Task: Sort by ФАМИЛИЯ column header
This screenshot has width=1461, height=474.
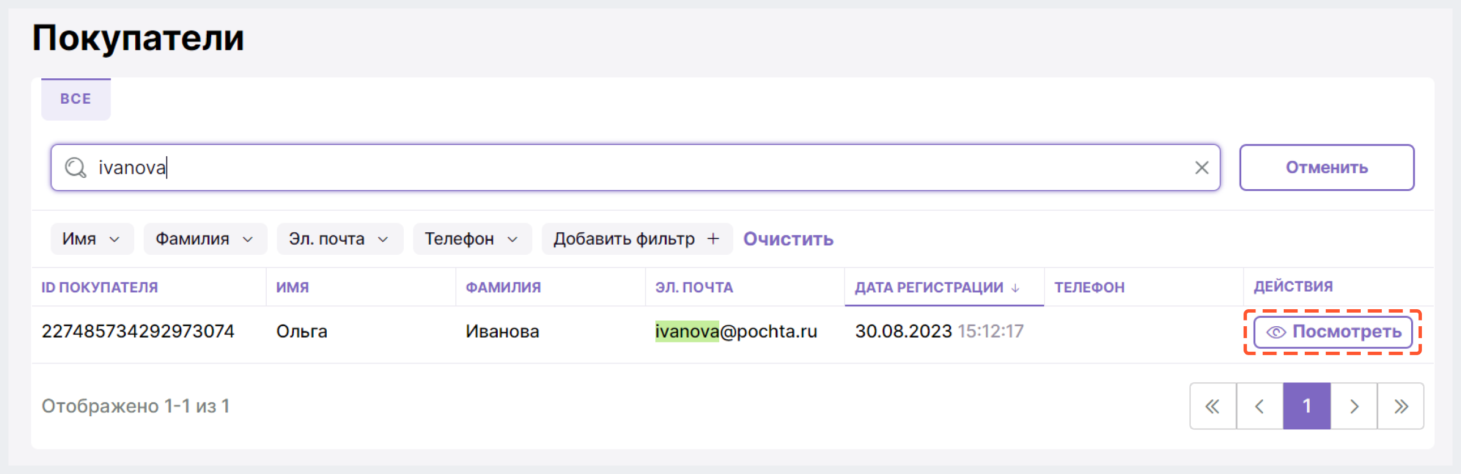Action: pos(503,288)
